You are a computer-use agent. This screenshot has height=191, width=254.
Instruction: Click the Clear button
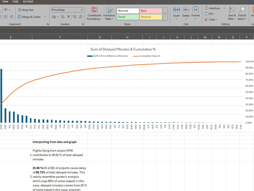tap(211, 20)
